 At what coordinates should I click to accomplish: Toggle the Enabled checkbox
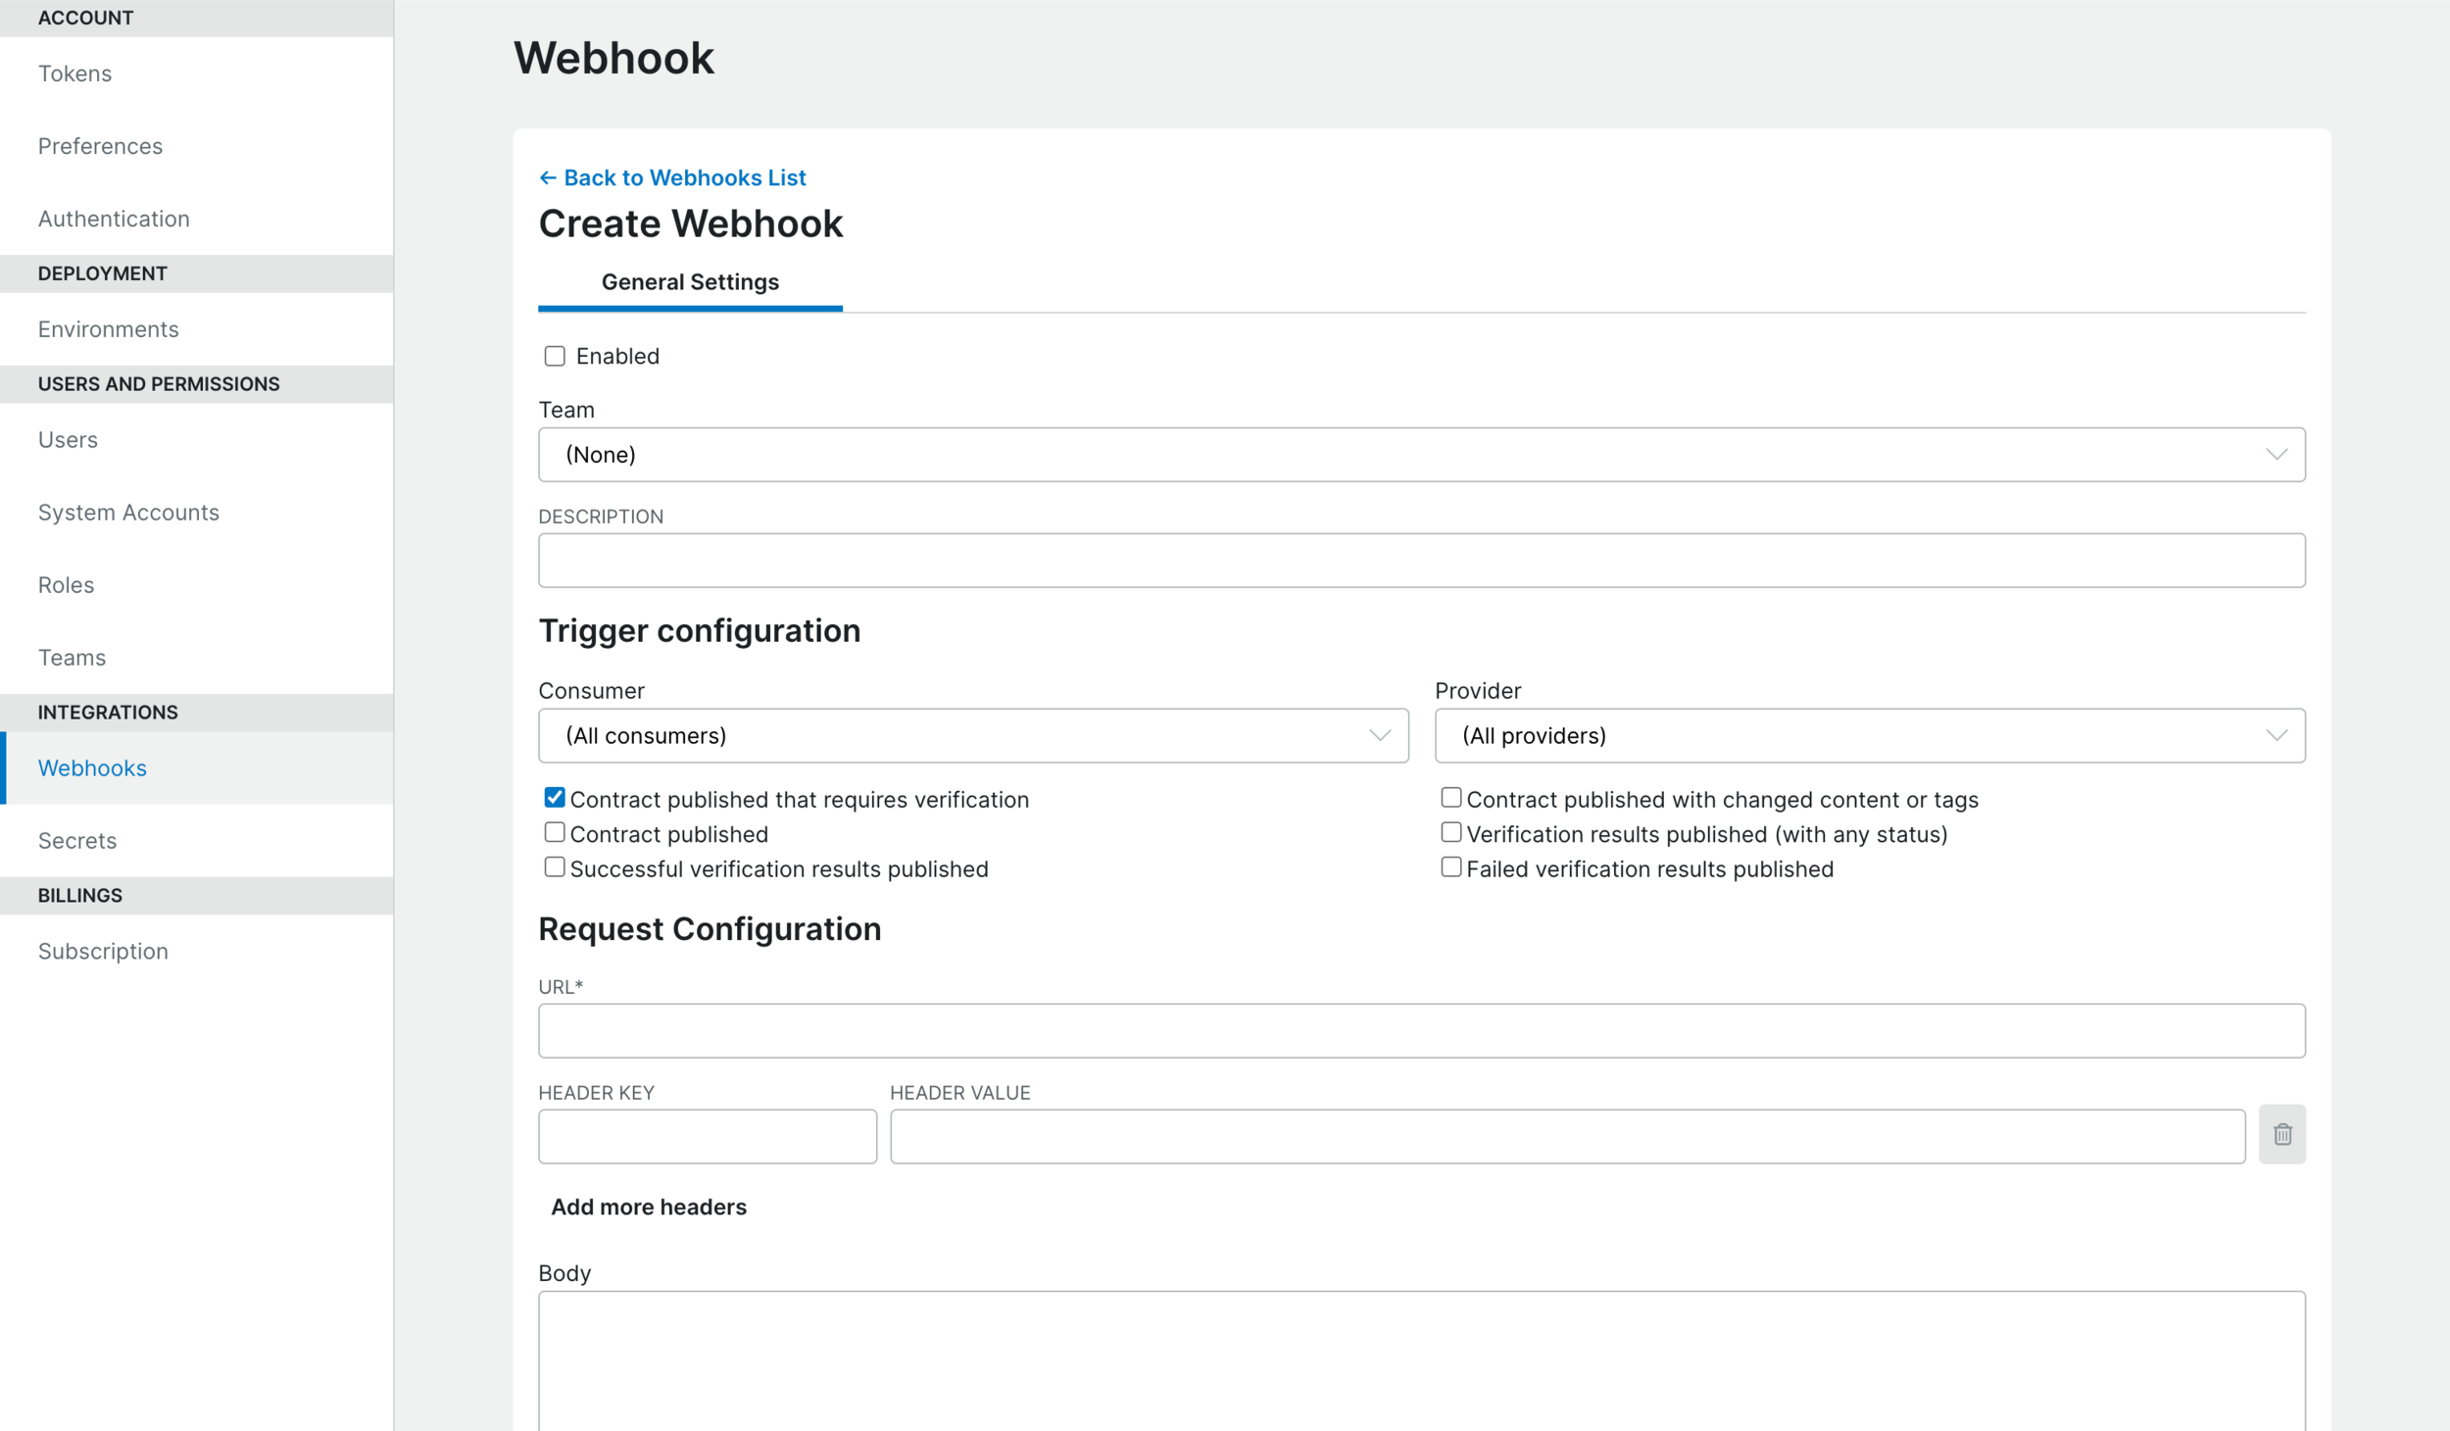555,356
